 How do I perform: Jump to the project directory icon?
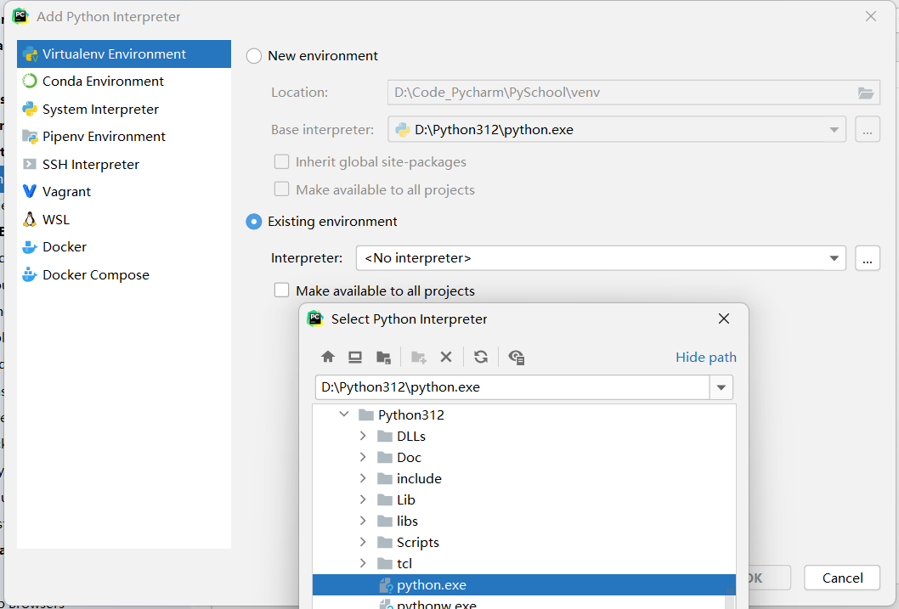383,357
